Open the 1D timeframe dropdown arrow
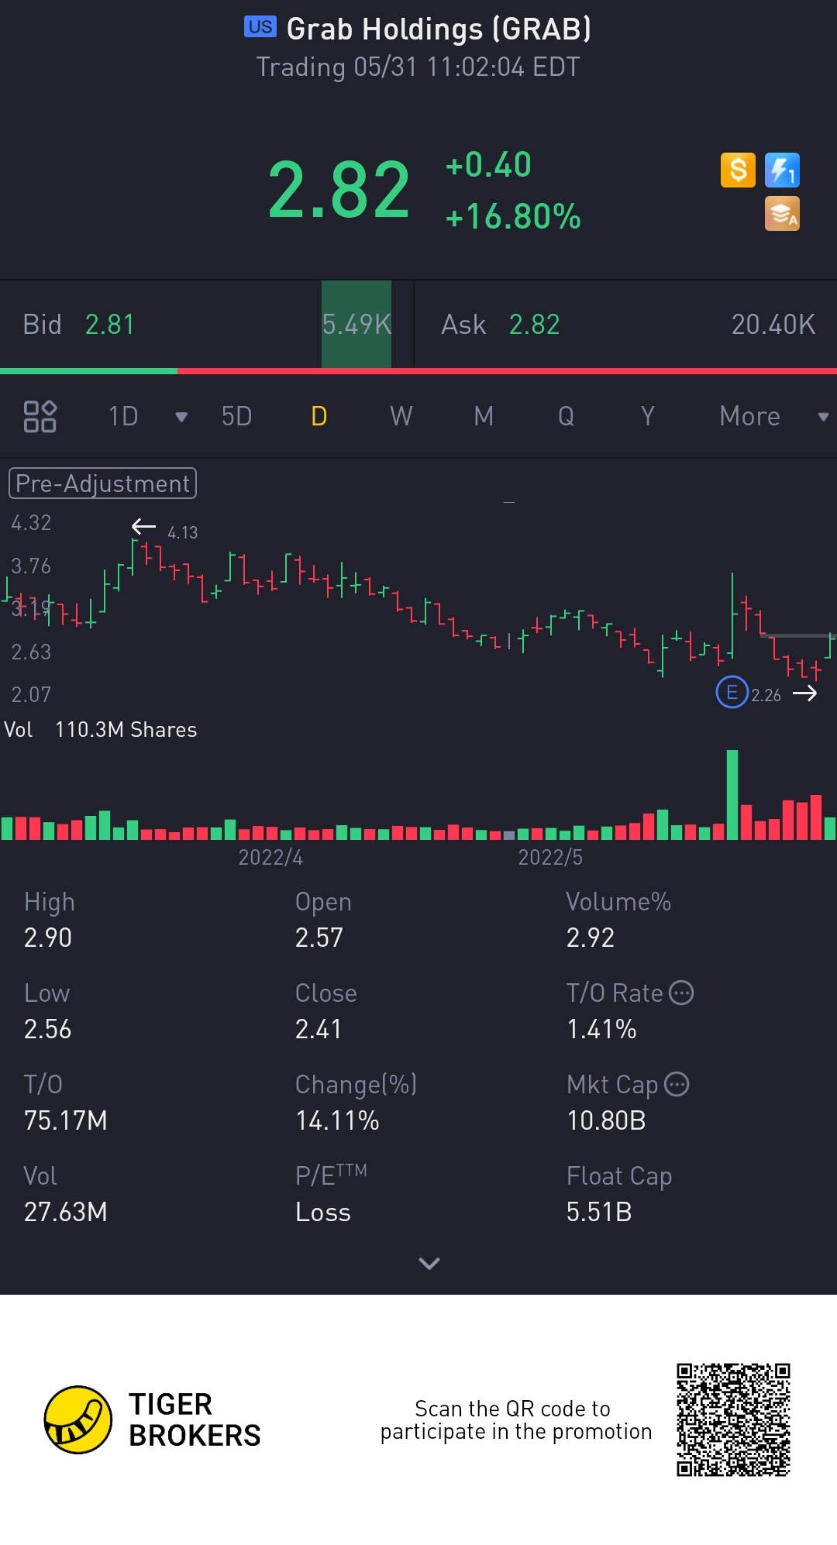This screenshot has height=1545, width=837. pyautogui.click(x=181, y=417)
